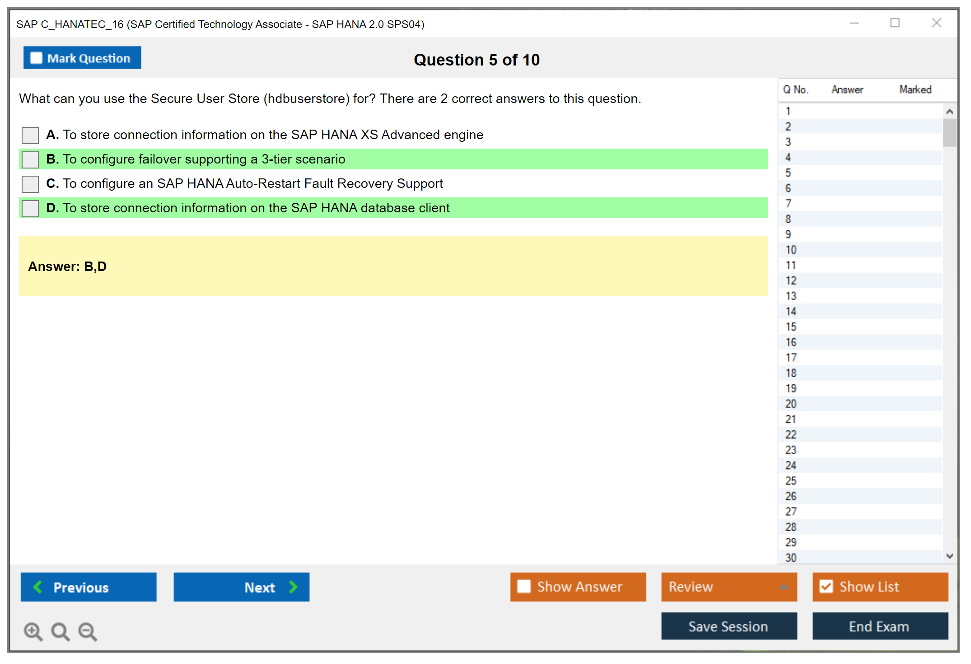The height and width of the screenshot is (664, 971).
Task: Enable the Mark Question checkbox
Action: 36,58
